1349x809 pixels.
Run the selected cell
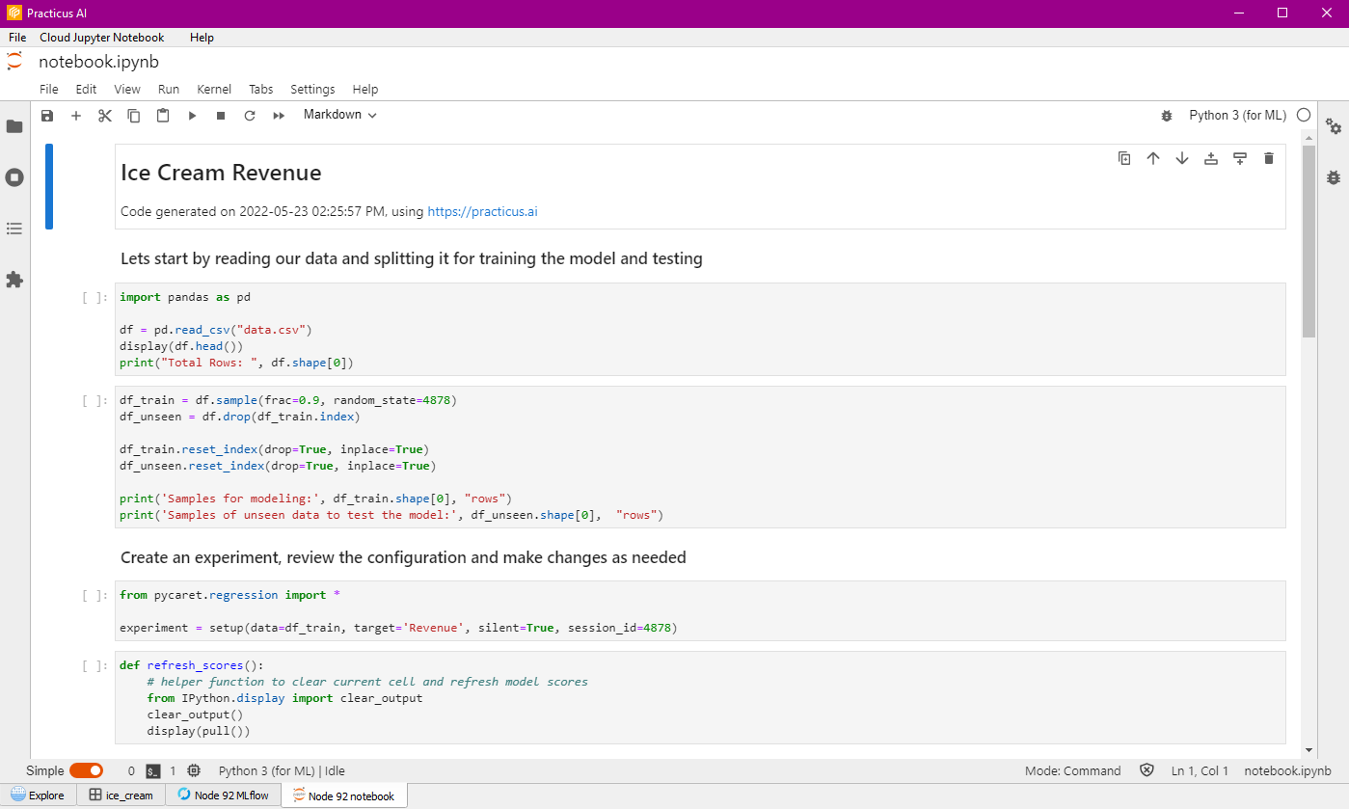[191, 115]
